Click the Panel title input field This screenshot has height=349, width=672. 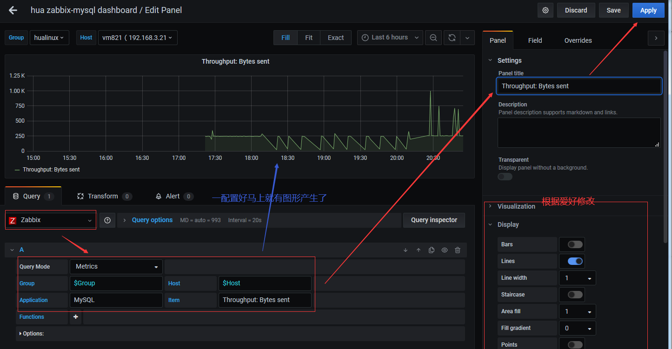pyautogui.click(x=579, y=86)
